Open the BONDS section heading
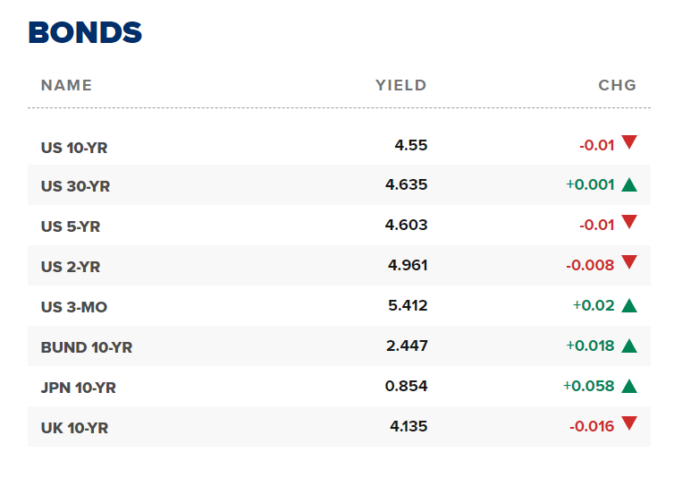The height and width of the screenshot is (478, 674). pos(85,33)
